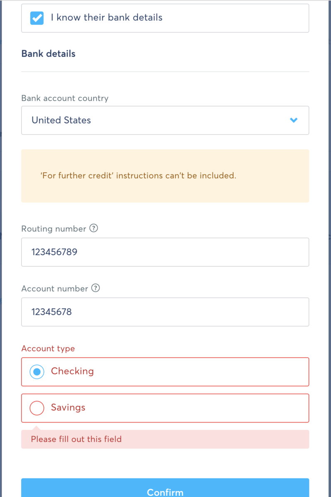Click the 'Account number' field label
This screenshot has height=497, width=331.
click(x=55, y=289)
